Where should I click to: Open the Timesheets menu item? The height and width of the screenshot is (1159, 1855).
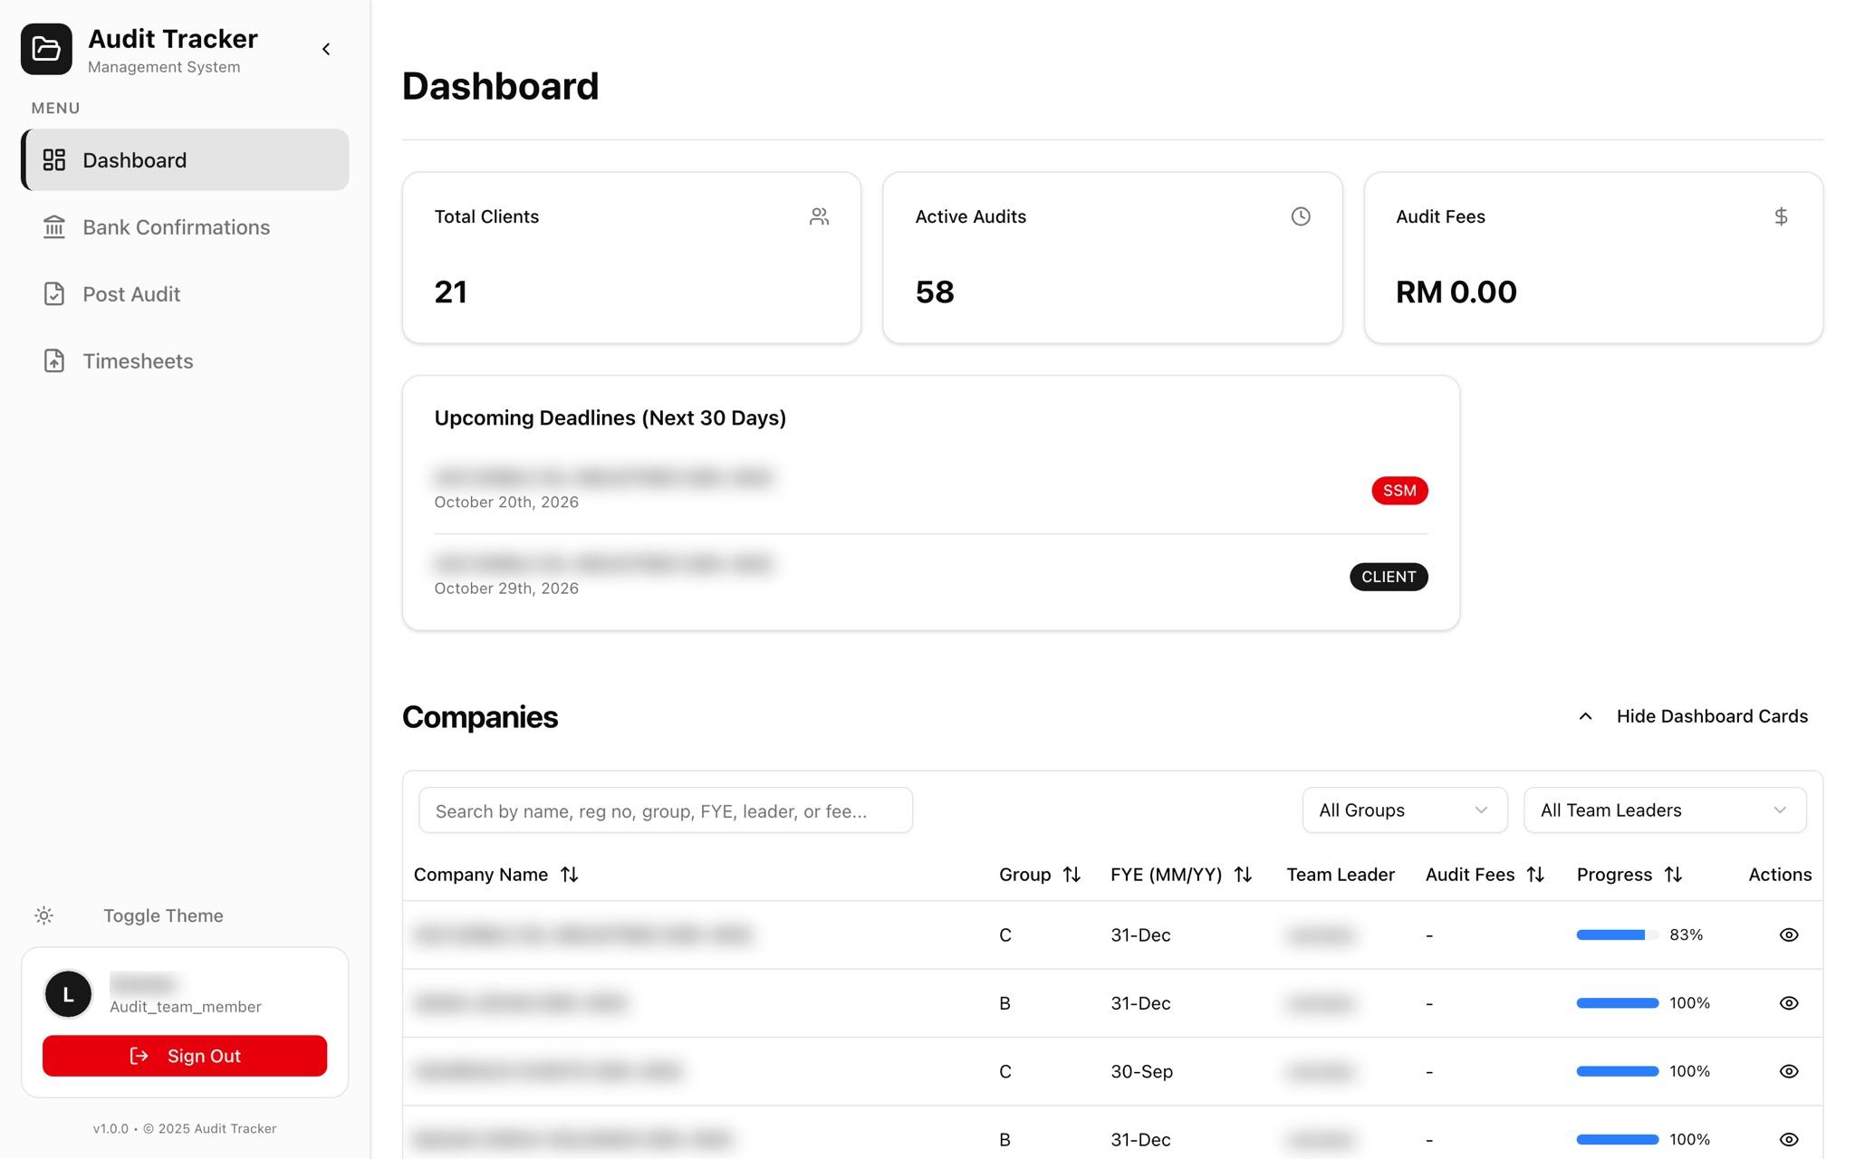click(x=185, y=361)
